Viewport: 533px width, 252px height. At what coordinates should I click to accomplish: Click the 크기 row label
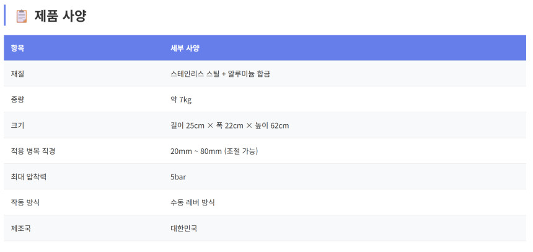(x=17, y=125)
